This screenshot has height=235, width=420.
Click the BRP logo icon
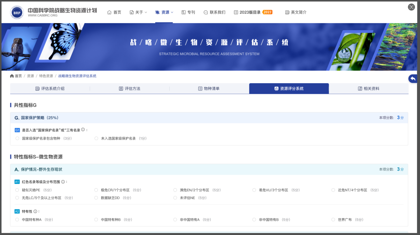point(17,12)
